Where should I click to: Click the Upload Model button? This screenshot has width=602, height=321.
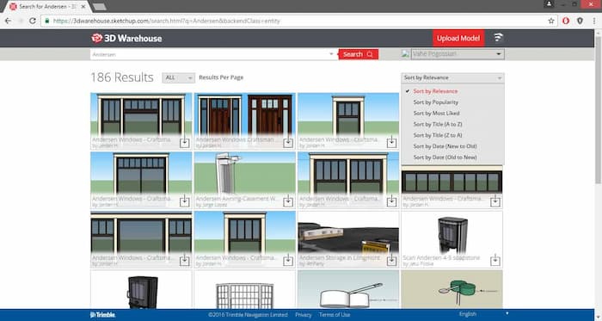tap(458, 39)
